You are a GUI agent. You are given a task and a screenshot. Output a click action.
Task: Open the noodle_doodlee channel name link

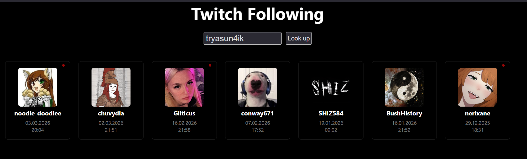click(38, 113)
